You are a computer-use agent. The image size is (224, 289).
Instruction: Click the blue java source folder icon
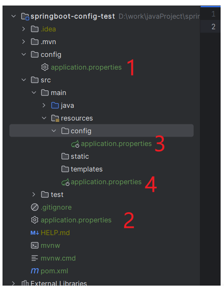(55, 105)
